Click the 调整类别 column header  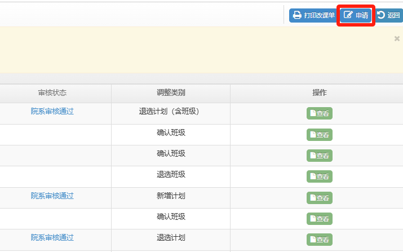pyautogui.click(x=171, y=93)
